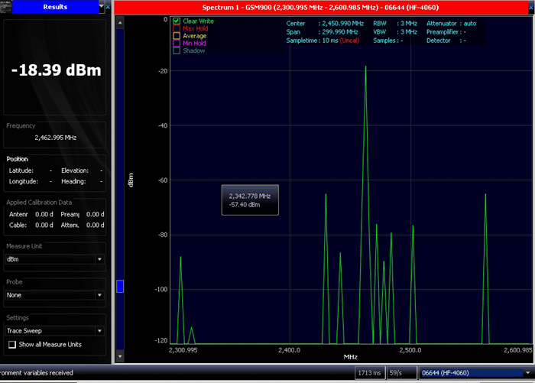Enable the Shadow trace checkbox
Image resolution: width=535 pixels, height=383 pixels.
pyautogui.click(x=177, y=51)
